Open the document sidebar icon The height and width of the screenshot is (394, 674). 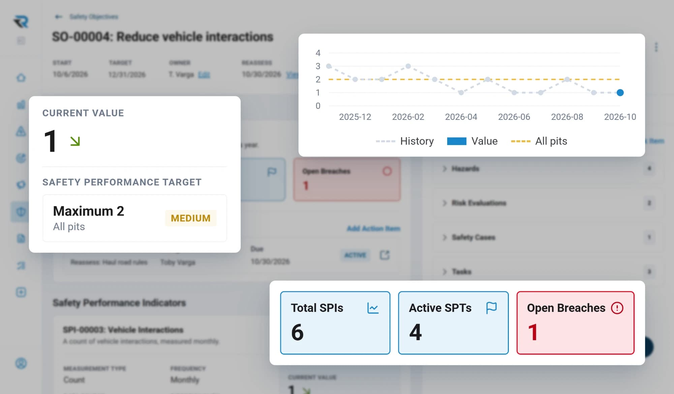point(21,239)
